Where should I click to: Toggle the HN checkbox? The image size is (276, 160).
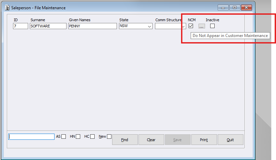(x=78, y=137)
